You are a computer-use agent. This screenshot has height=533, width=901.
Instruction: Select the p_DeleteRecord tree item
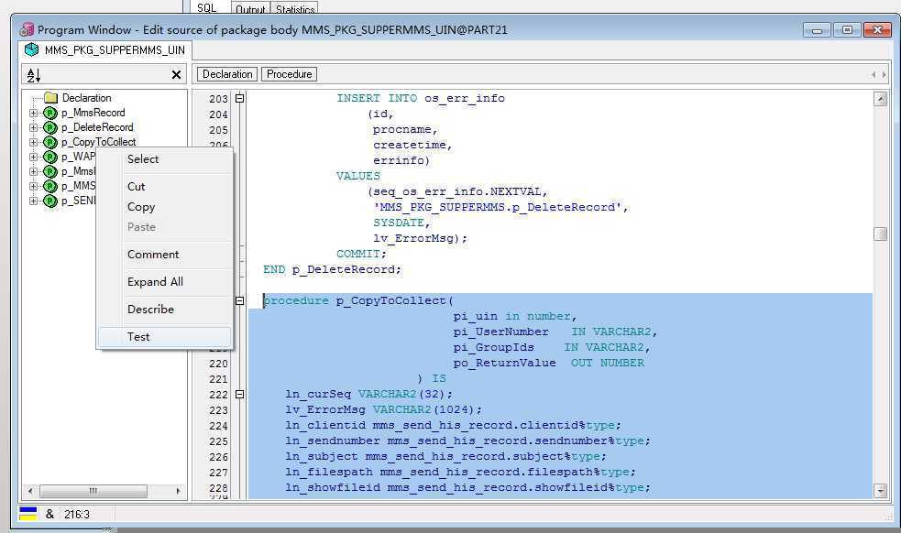[97, 127]
